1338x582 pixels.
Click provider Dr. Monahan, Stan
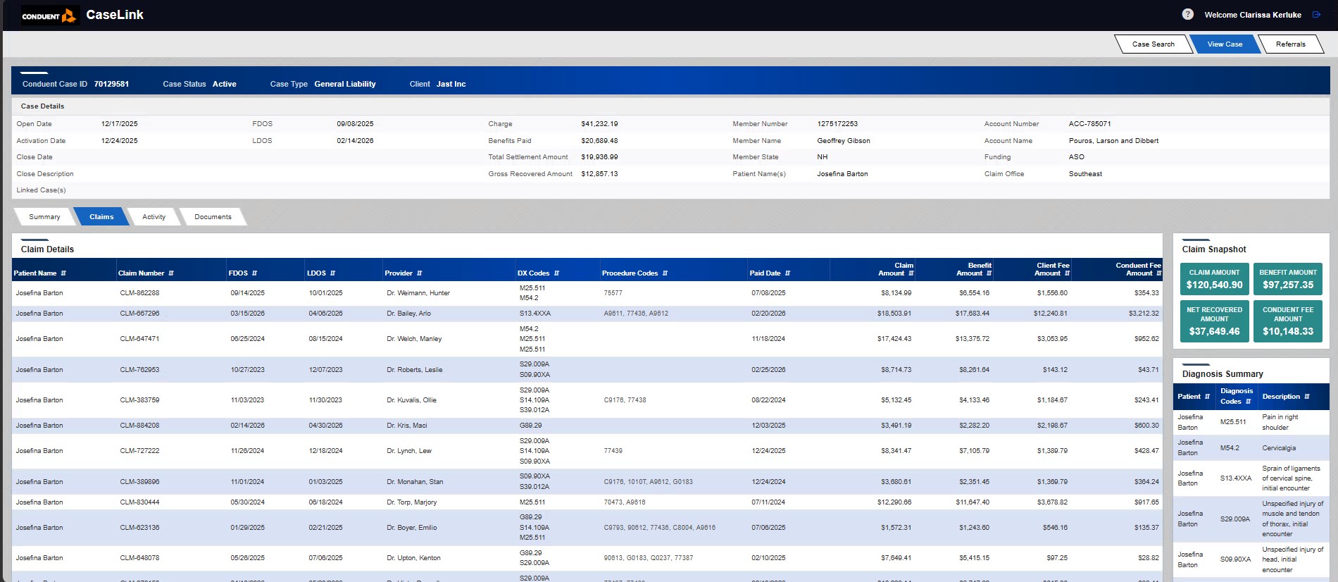415,482
